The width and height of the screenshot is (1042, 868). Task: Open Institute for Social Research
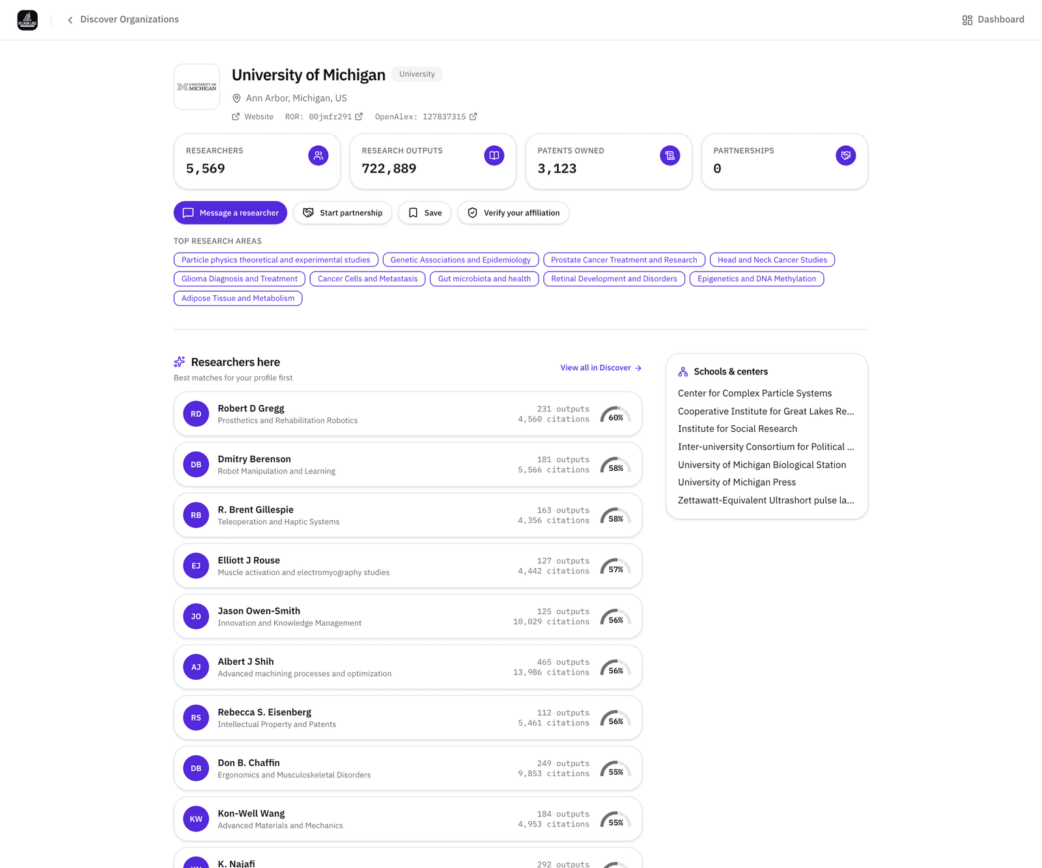[737, 429]
